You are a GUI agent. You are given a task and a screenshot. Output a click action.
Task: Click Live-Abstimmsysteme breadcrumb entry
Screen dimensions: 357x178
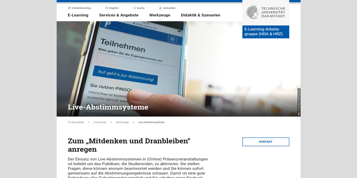click(x=151, y=122)
